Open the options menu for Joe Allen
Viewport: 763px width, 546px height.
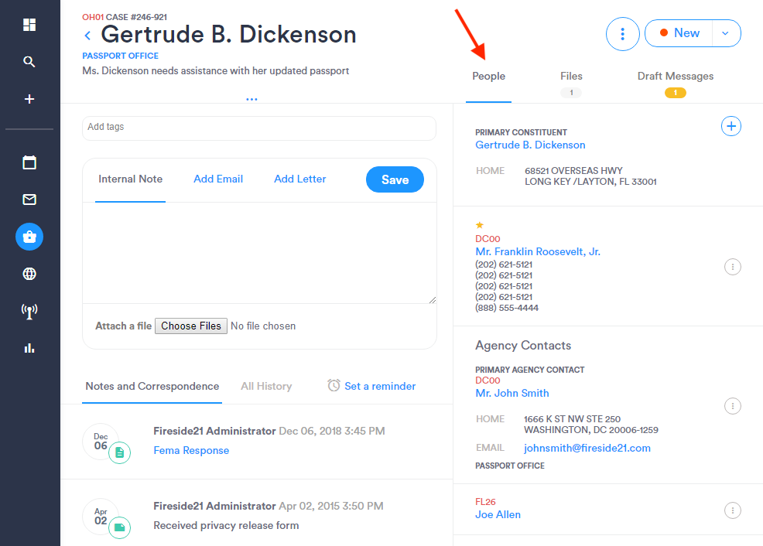point(733,510)
